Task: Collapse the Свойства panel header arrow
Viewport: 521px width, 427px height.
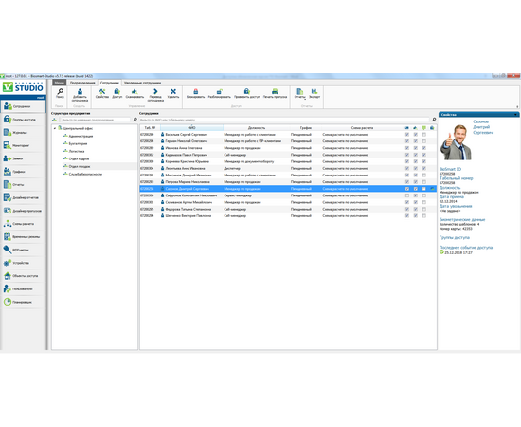Action: point(515,115)
